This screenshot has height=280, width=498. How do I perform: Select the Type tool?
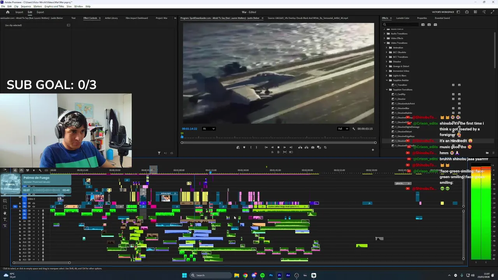tap(5, 219)
